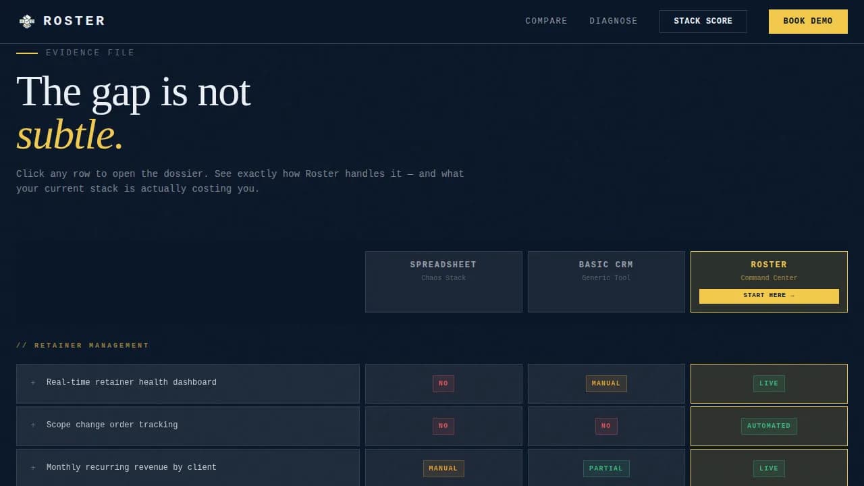Click the Stack Score button

point(703,21)
